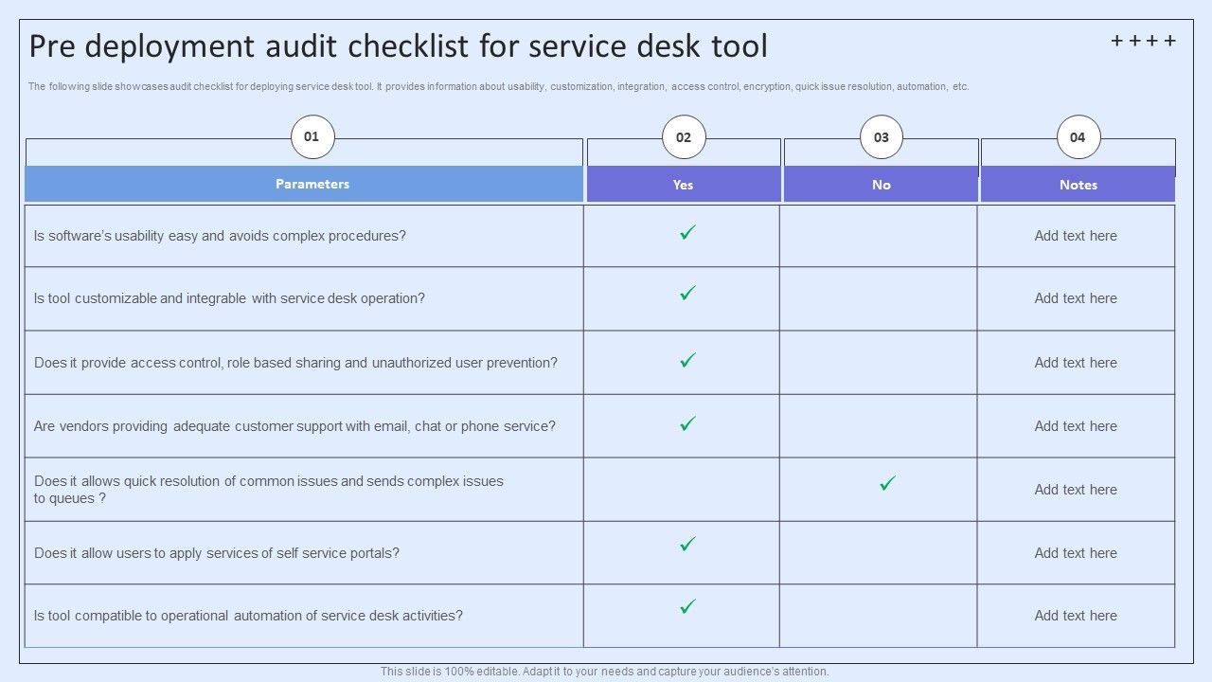Click the four plus signs decoration
The height and width of the screenshot is (682, 1212).
click(x=1144, y=41)
